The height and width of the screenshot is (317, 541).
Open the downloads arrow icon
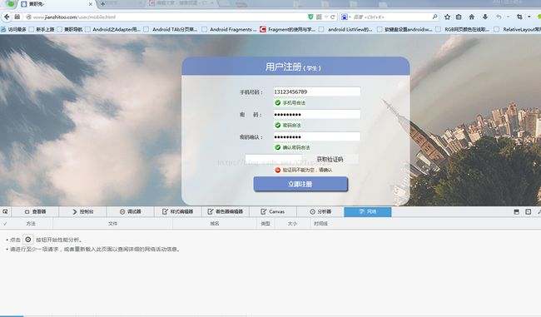(x=484, y=17)
